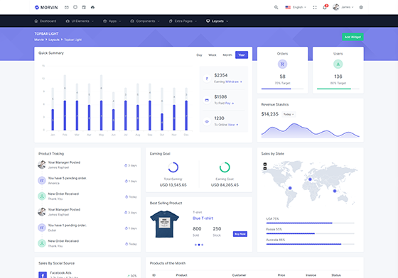Click cart icon for 5 pending order

pos(42,181)
